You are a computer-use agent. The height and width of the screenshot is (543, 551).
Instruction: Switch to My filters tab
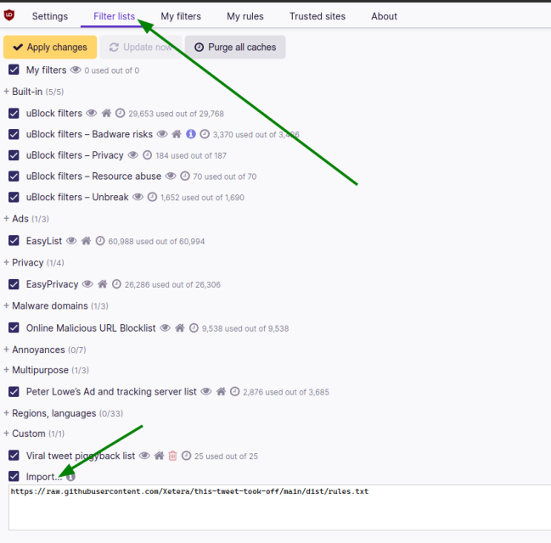click(x=181, y=16)
